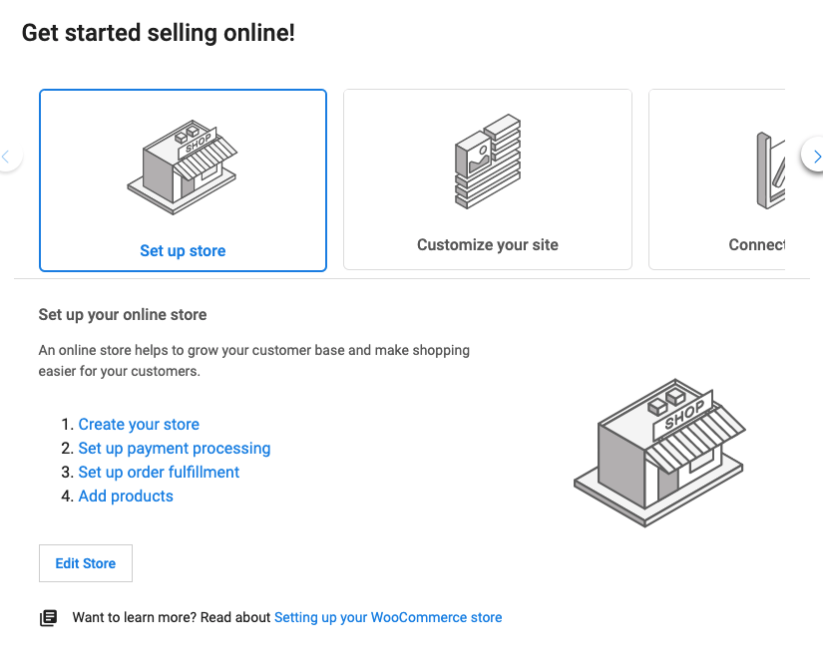Click the book icon beside Want to learn more
The width and height of the screenshot is (823, 664).
coord(48,617)
